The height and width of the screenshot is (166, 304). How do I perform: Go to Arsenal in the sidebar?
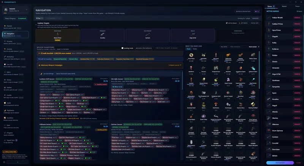[x=15, y=50]
